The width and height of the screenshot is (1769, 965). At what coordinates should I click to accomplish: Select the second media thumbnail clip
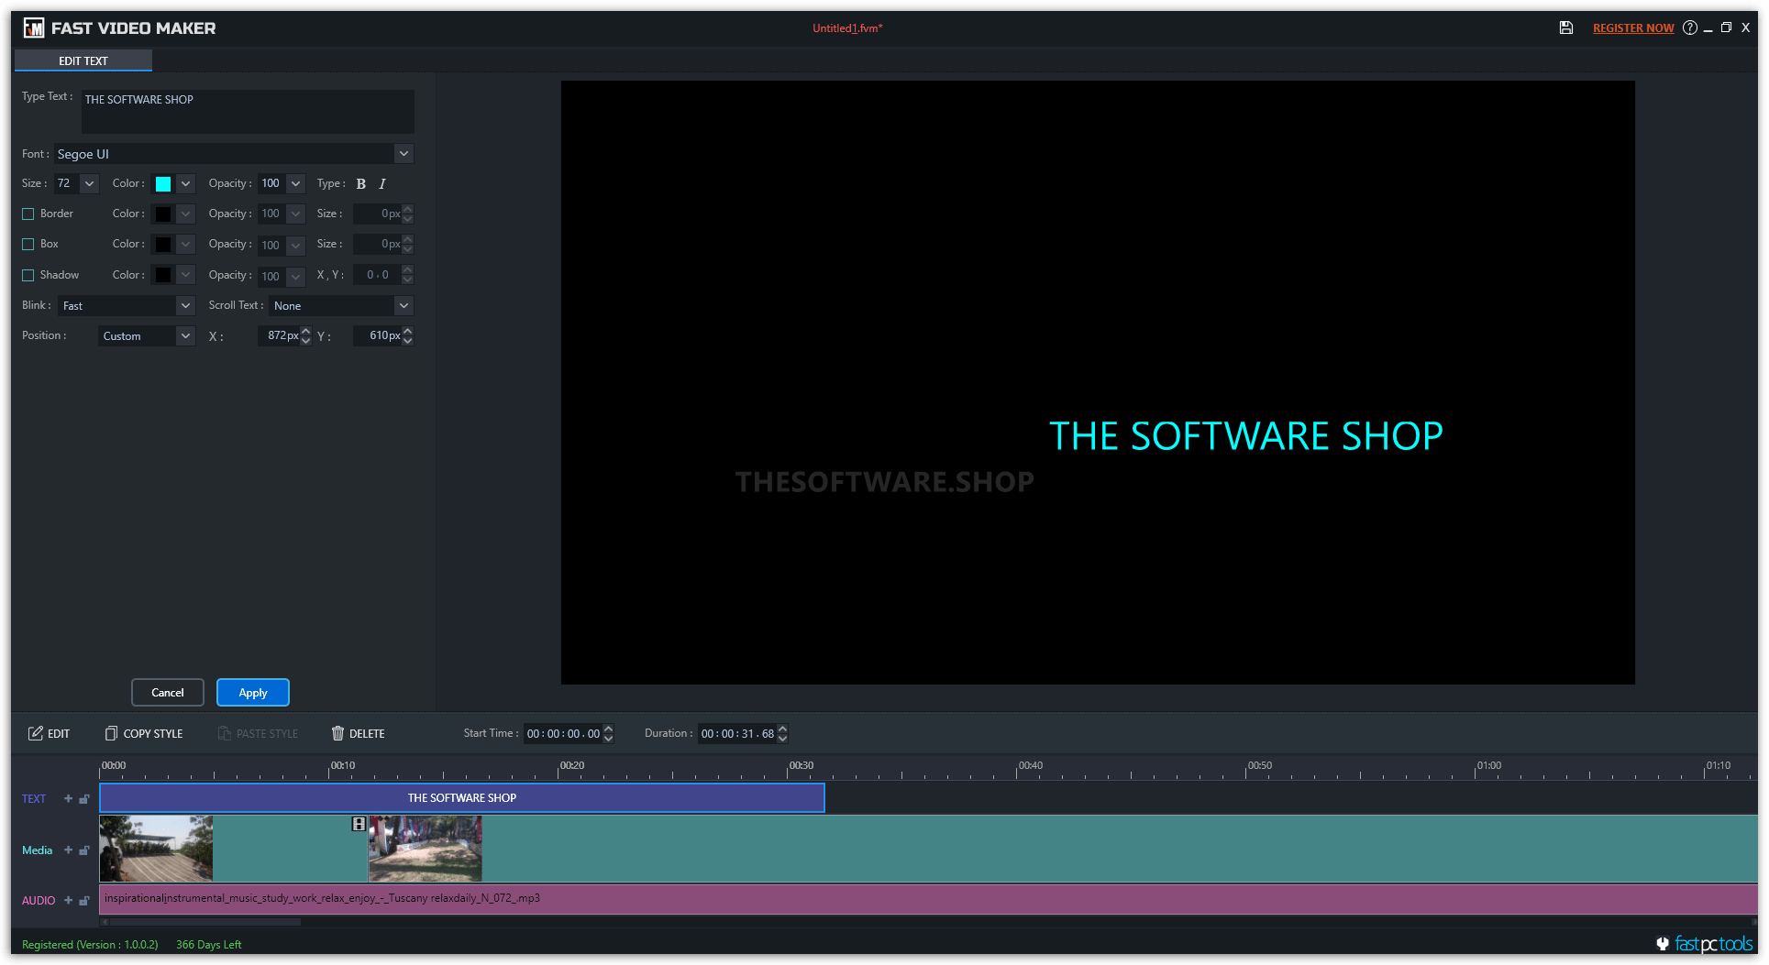click(426, 849)
